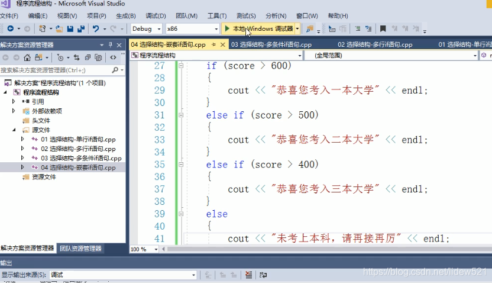Image resolution: width=492 pixels, height=283 pixels.
Task: Switch to 团队资源管理器 panel tab
Action: [x=80, y=249]
